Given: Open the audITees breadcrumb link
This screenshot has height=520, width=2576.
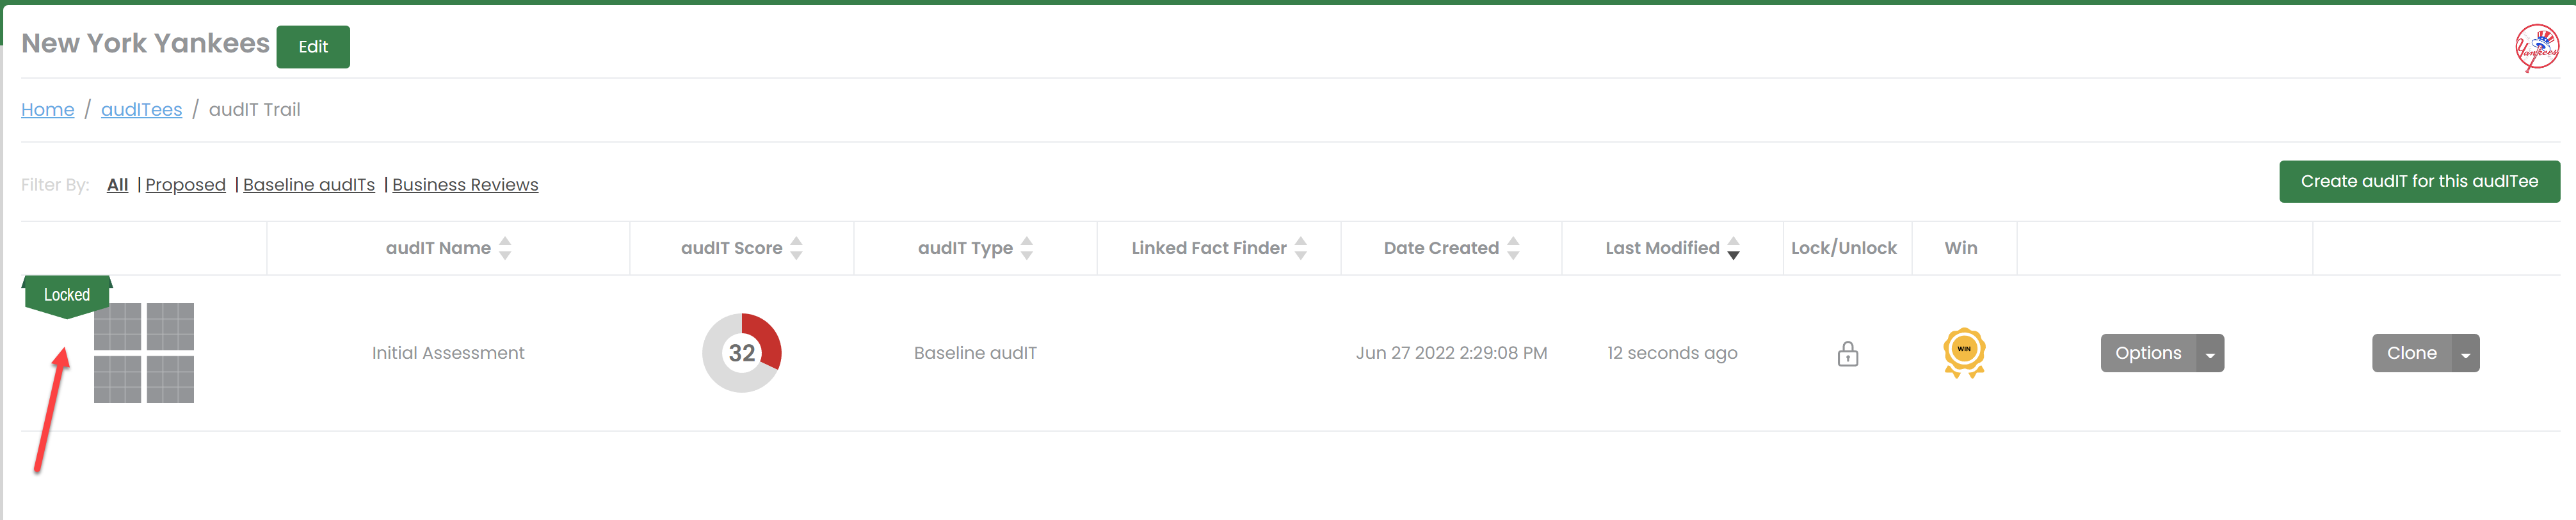Looking at the screenshot, I should coord(141,109).
